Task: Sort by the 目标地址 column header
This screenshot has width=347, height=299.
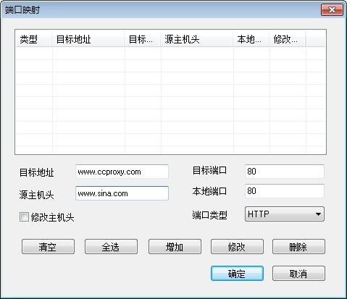Action: 88,39
